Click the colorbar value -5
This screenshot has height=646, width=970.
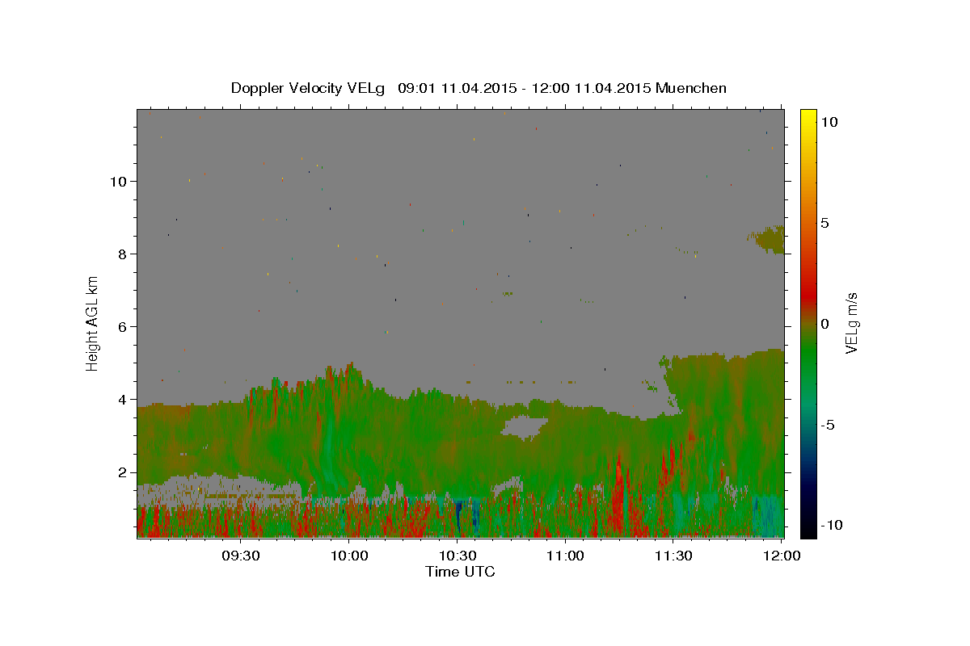click(828, 425)
